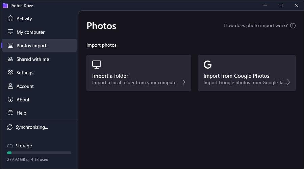Expand the Import from Google Photos chevron
The width and height of the screenshot is (304, 169).
pyautogui.click(x=288, y=82)
